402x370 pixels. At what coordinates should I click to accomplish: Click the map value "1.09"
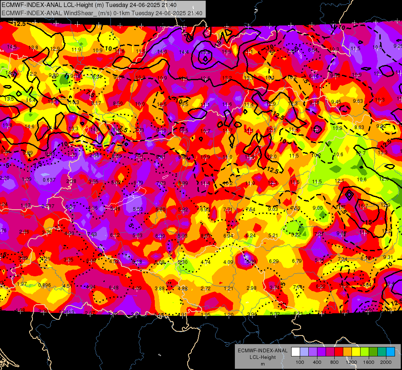[x=27, y=179]
